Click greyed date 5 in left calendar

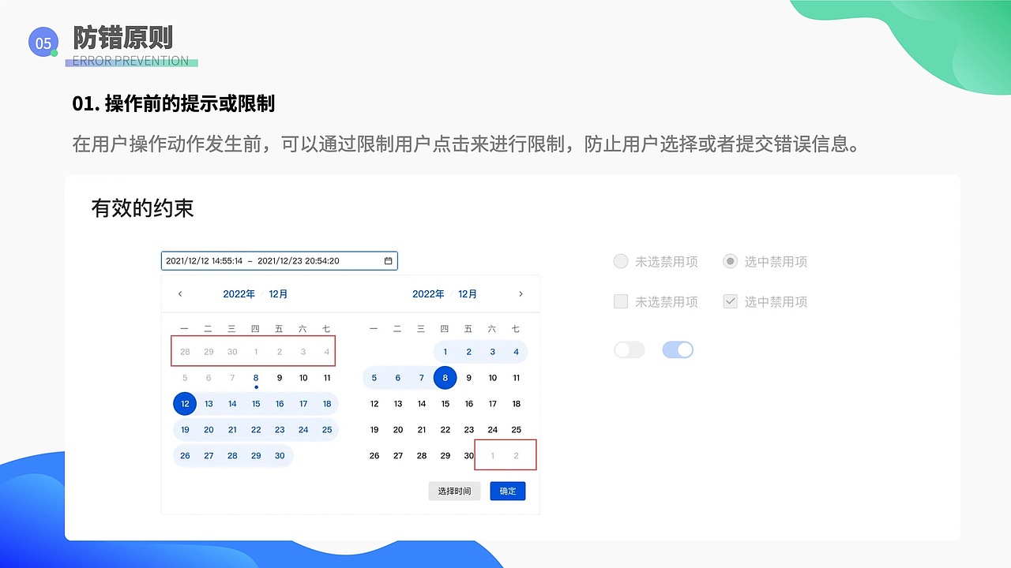click(x=185, y=378)
